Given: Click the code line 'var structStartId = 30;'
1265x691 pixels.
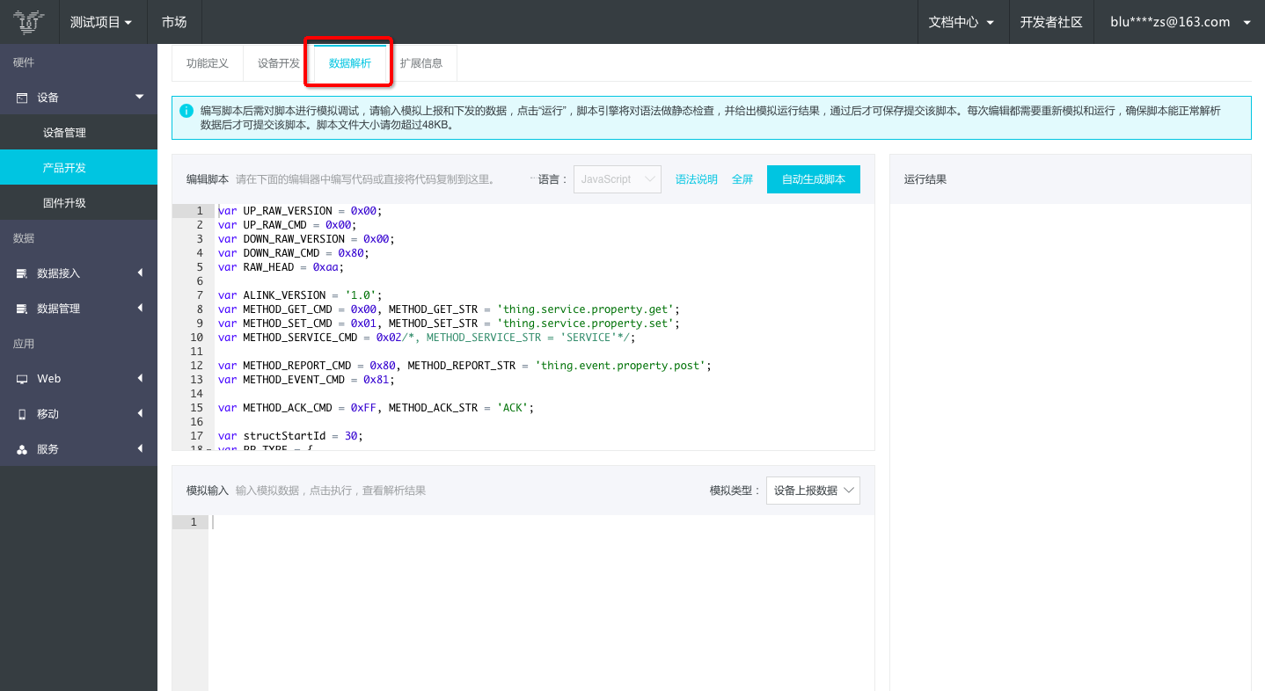Looking at the screenshot, I should click(290, 436).
